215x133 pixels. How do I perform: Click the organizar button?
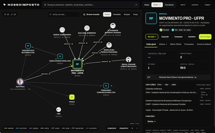click(112, 128)
